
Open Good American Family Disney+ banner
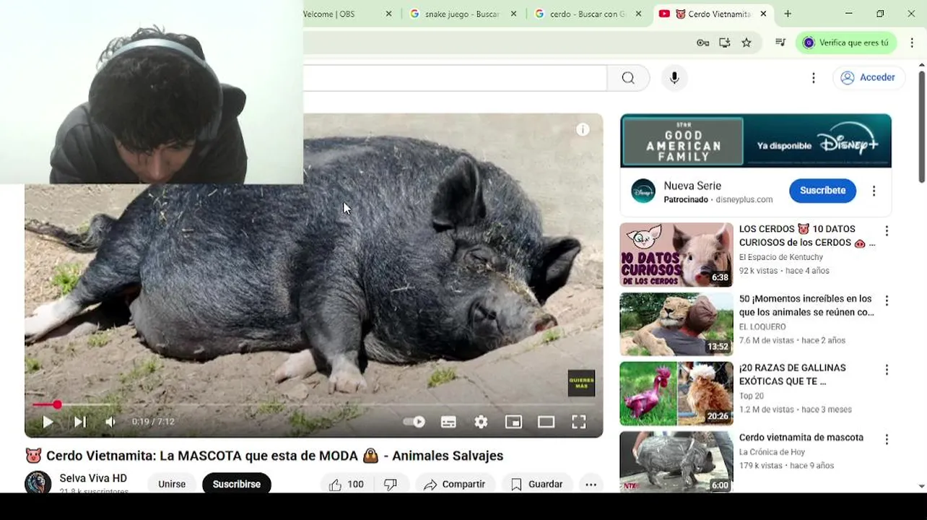756,141
